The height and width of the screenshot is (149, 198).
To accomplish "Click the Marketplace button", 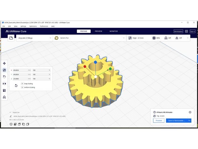I will (x=178, y=31).
